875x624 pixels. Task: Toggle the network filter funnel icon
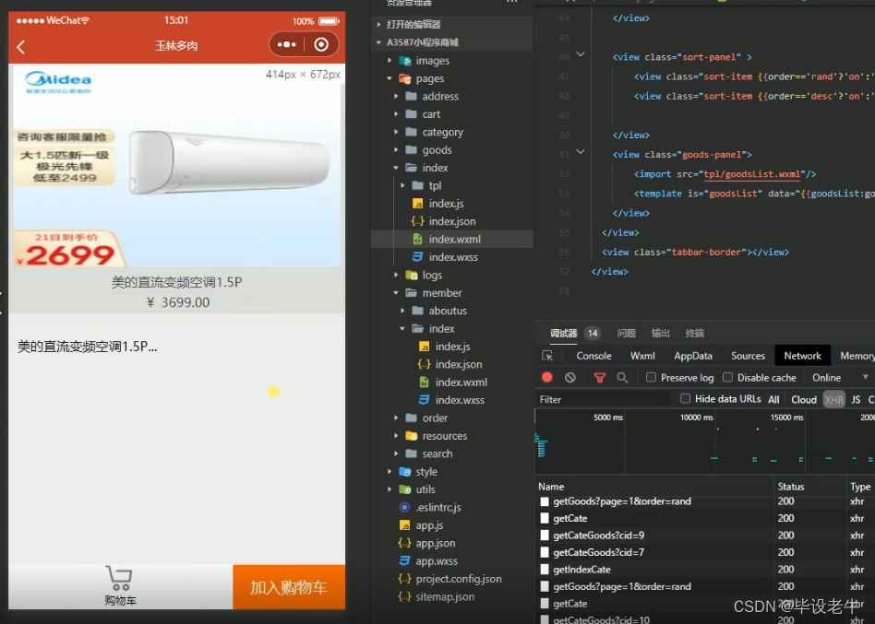coord(600,378)
